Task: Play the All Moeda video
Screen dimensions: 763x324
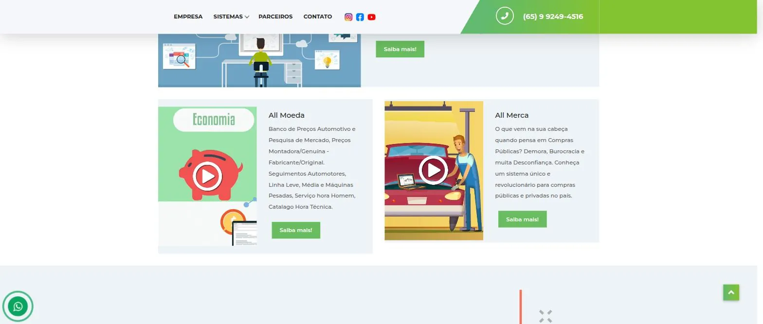Action: 207,176
